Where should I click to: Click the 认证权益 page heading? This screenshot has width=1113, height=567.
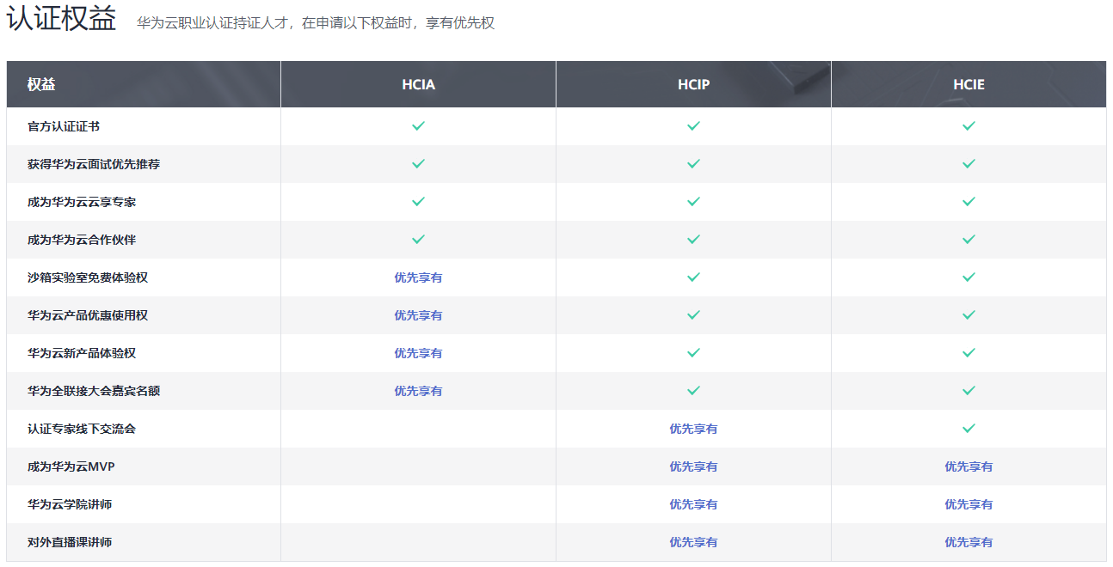[61, 19]
